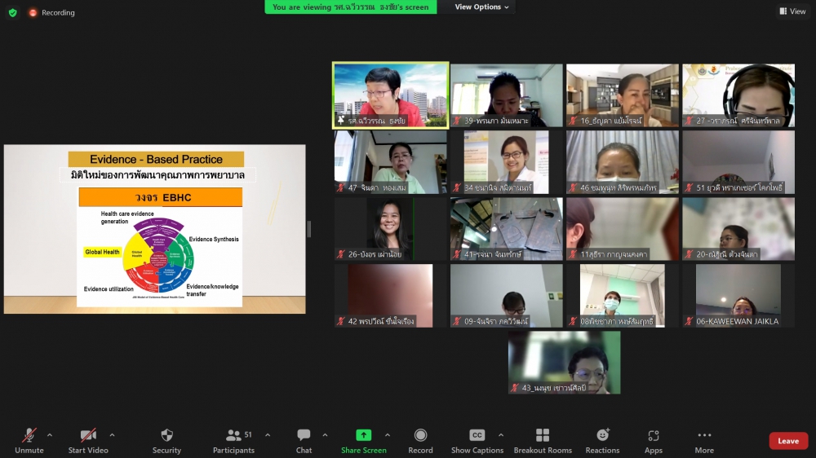Open the Reactions menu
Viewport: 816px width, 458px height.
point(602,436)
